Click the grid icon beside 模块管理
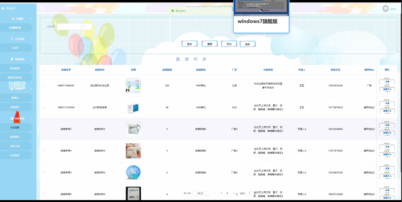402x202 pixels. 12,118
